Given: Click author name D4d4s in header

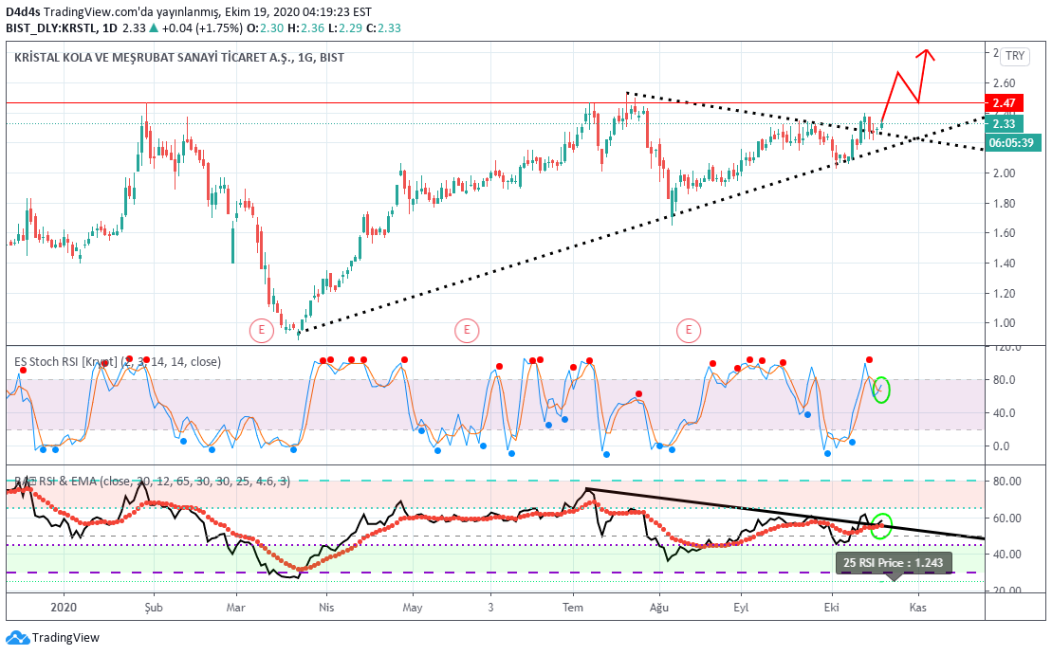Looking at the screenshot, I should (x=23, y=12).
